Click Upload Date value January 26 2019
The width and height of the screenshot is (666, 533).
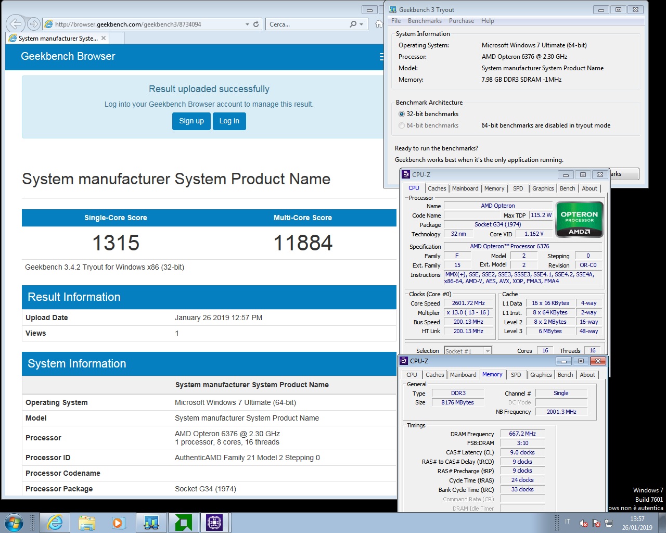coord(219,318)
